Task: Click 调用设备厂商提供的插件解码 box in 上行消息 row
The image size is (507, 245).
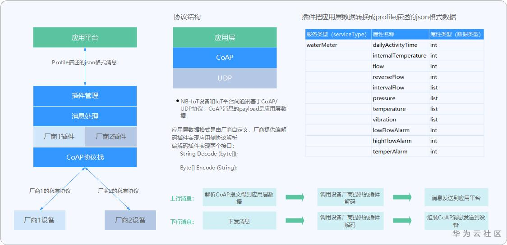Action: (x=350, y=197)
